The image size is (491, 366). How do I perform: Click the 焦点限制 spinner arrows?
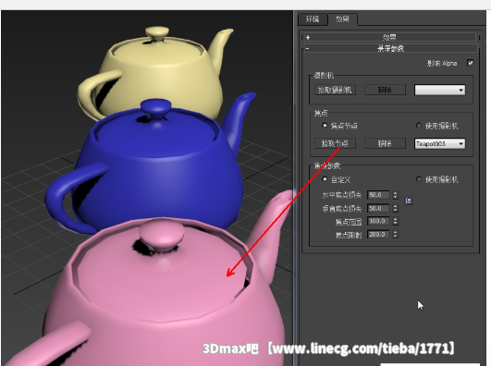[x=395, y=235]
